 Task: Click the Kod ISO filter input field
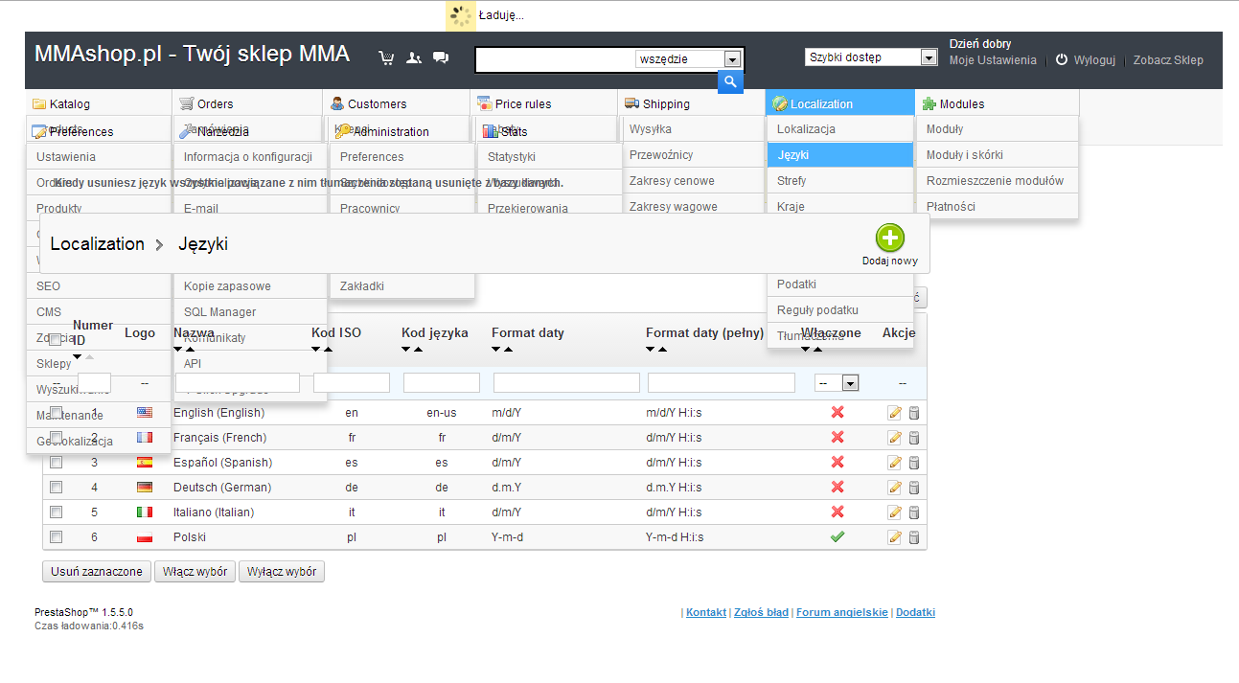coord(351,383)
